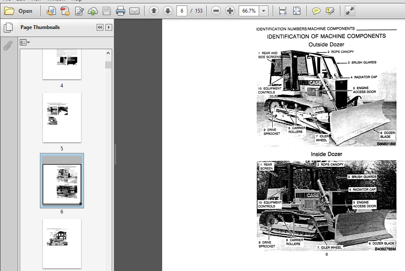Zoom in with the plus button
This screenshot has width=405, height=271.
point(230,11)
